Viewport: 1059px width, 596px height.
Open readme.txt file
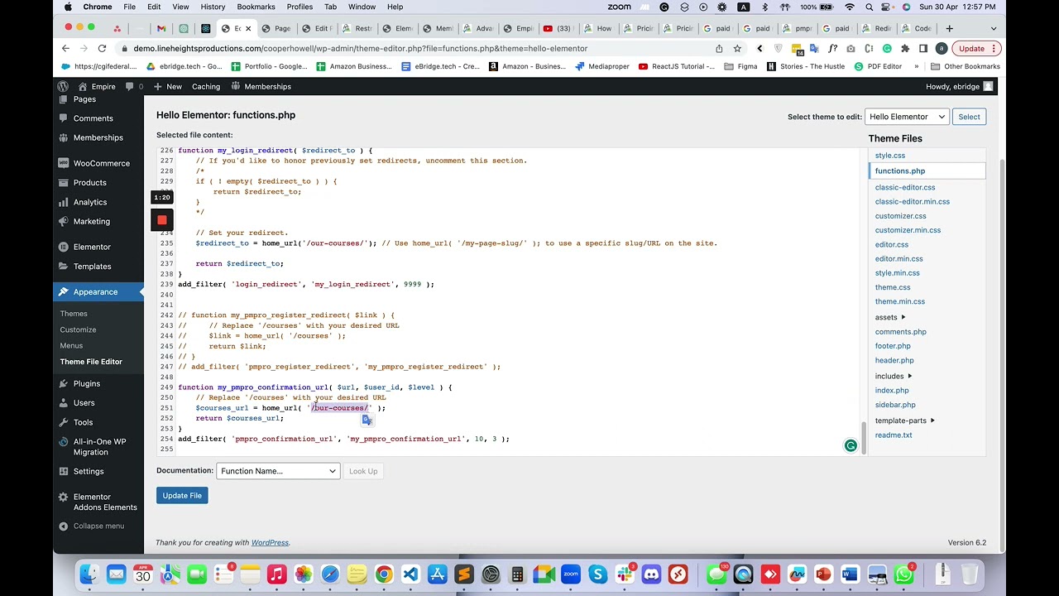894,435
